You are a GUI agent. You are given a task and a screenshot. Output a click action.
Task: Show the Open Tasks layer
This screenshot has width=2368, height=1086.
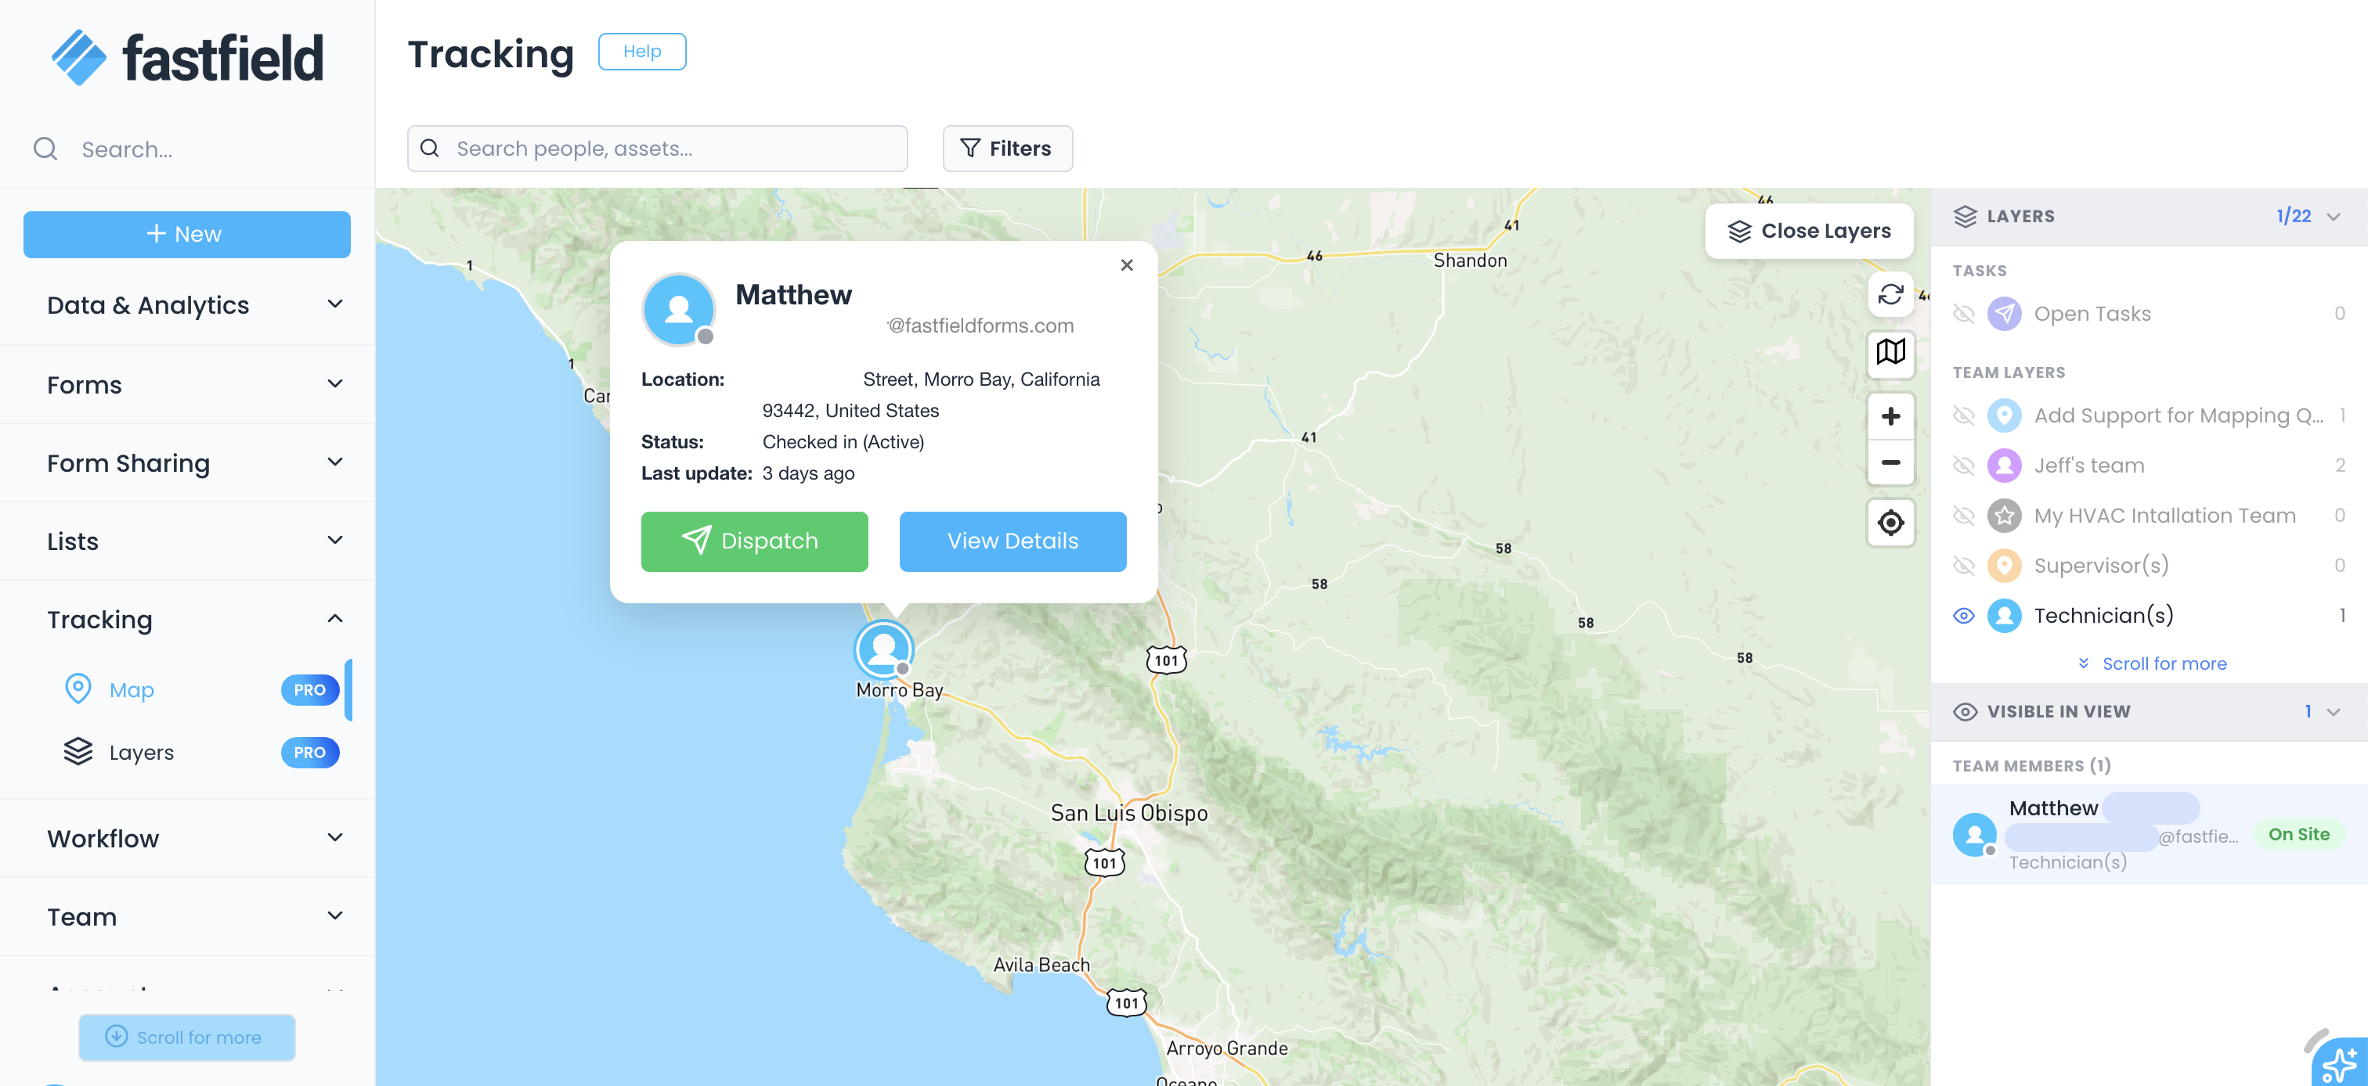pos(1962,315)
